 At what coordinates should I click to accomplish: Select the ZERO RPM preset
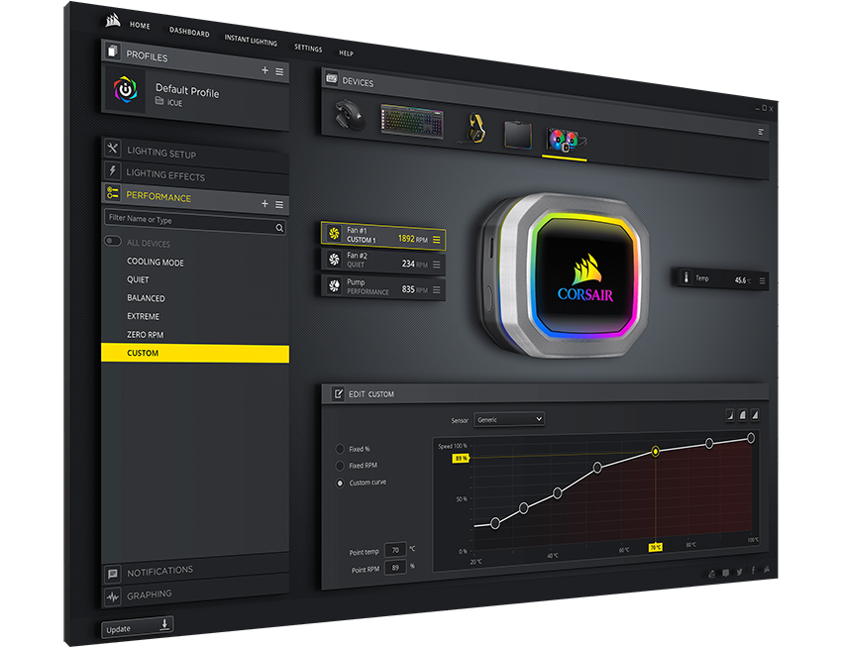tap(145, 335)
